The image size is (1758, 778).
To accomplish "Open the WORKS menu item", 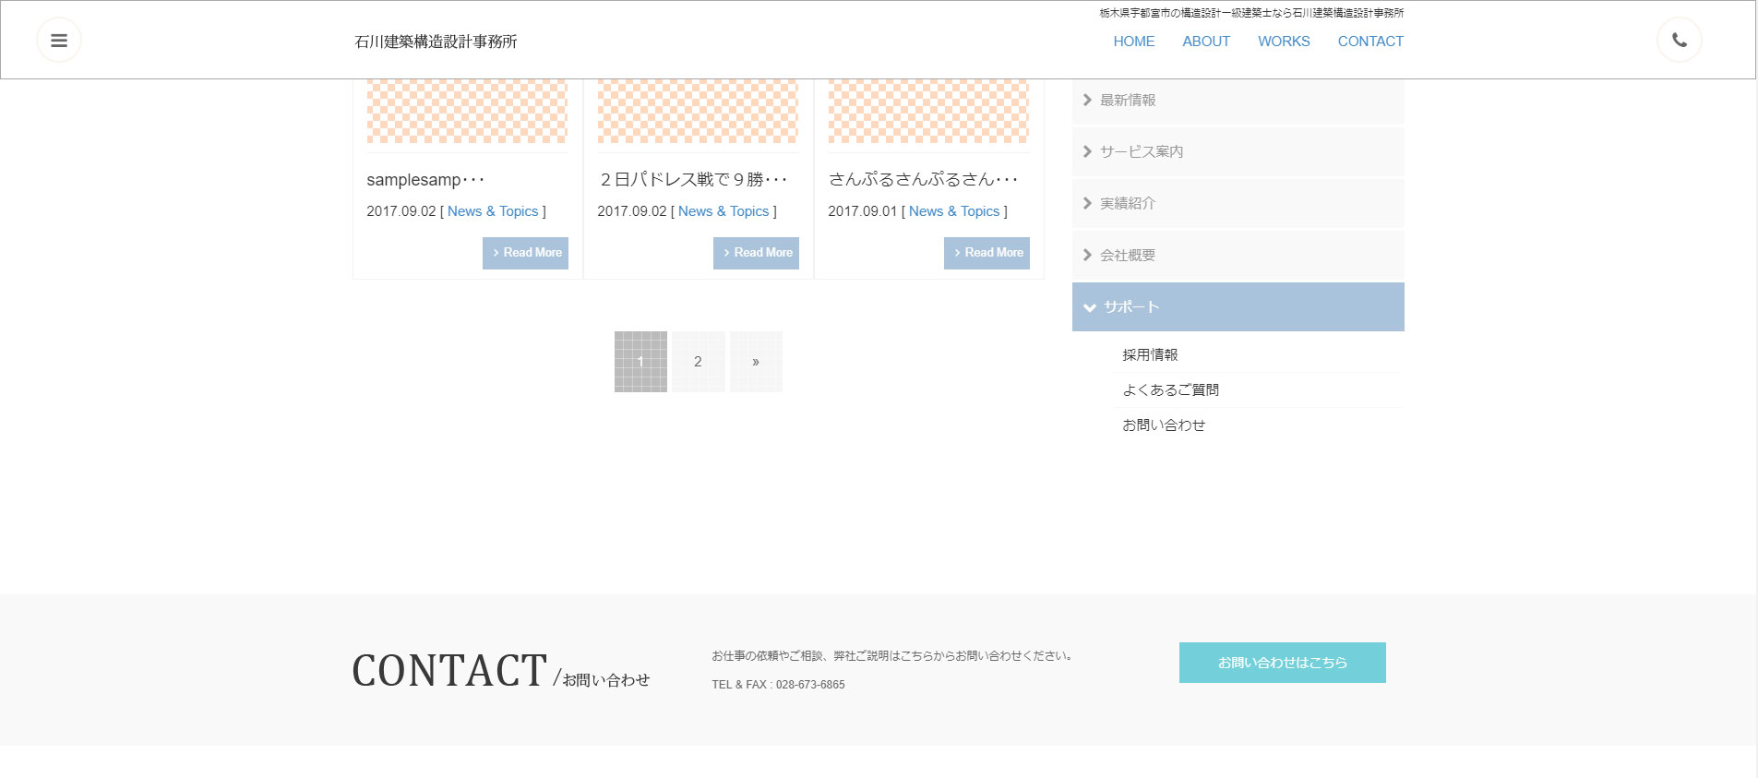I will pyautogui.click(x=1284, y=42).
